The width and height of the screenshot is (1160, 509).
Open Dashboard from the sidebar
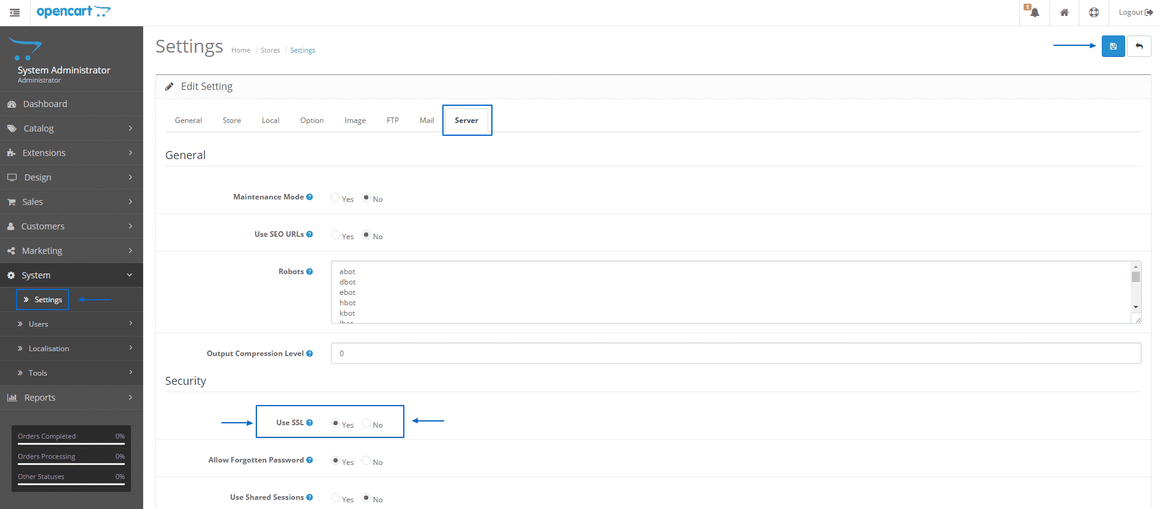72,104
